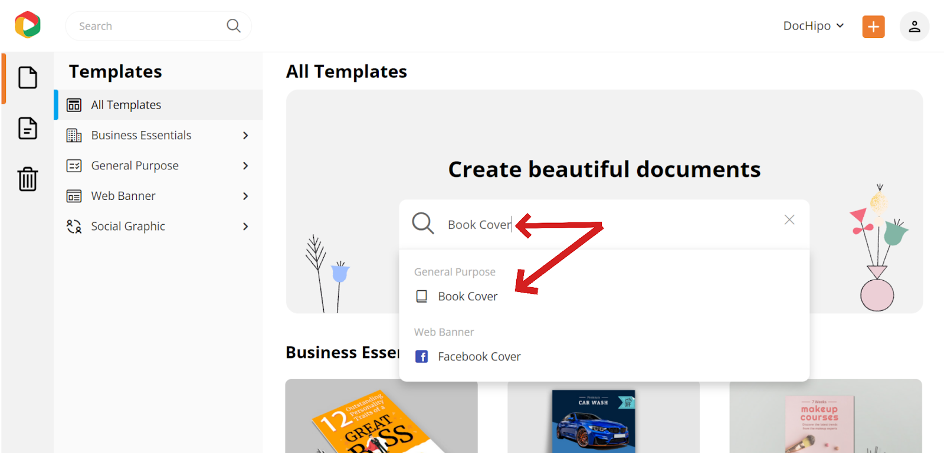Viewport: 944px width, 453px height.
Task: Click the top Search input field
Action: coord(158,26)
